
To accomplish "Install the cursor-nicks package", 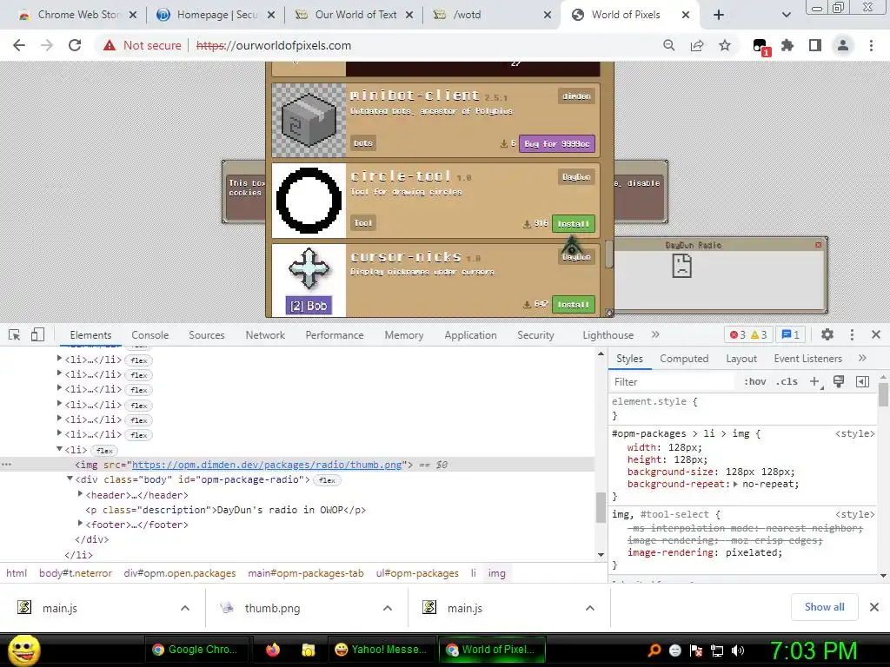I will [574, 305].
